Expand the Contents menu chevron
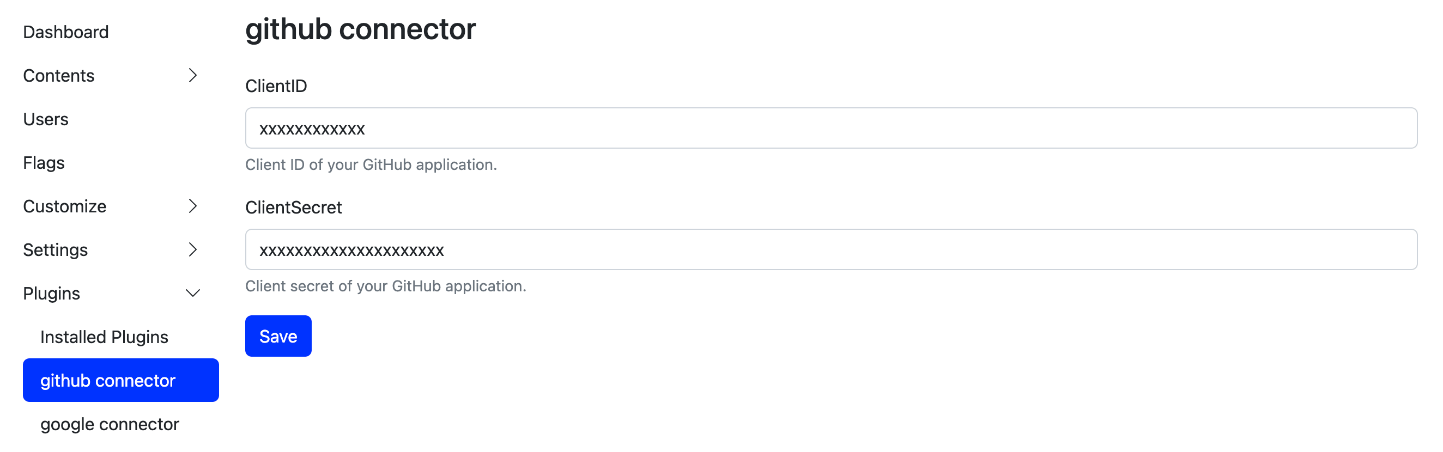This screenshot has height=452, width=1443. (x=193, y=76)
